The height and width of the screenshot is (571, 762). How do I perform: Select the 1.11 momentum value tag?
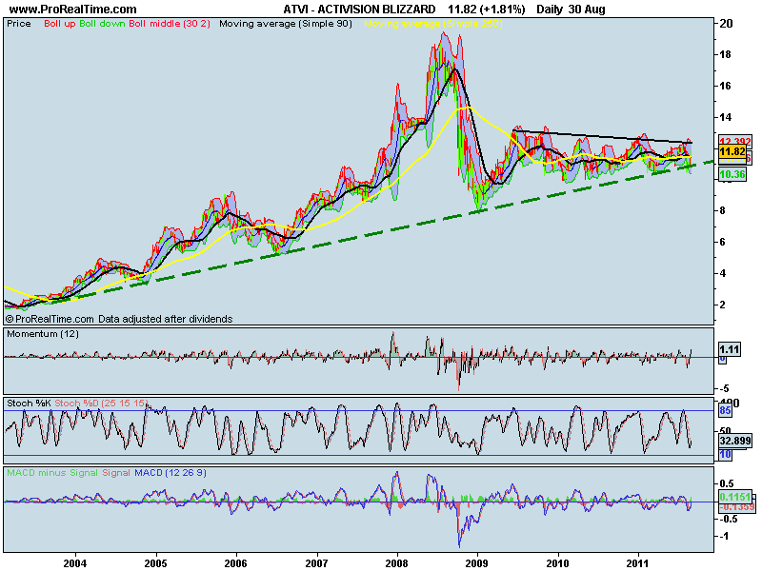point(730,349)
